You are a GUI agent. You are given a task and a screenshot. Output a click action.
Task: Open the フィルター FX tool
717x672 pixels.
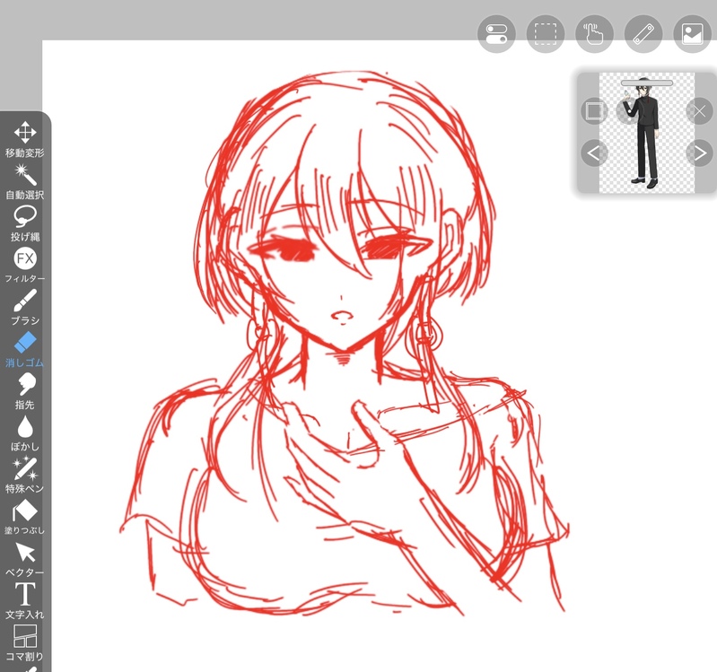click(x=25, y=266)
